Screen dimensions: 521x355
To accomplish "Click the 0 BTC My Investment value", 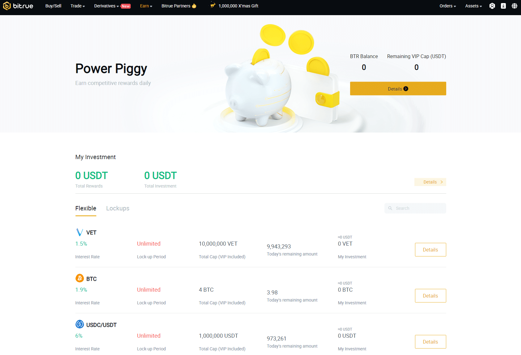I will (345, 290).
